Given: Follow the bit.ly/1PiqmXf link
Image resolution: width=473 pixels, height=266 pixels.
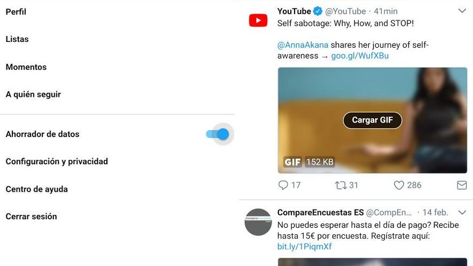Looking at the screenshot, I should pyautogui.click(x=305, y=247).
